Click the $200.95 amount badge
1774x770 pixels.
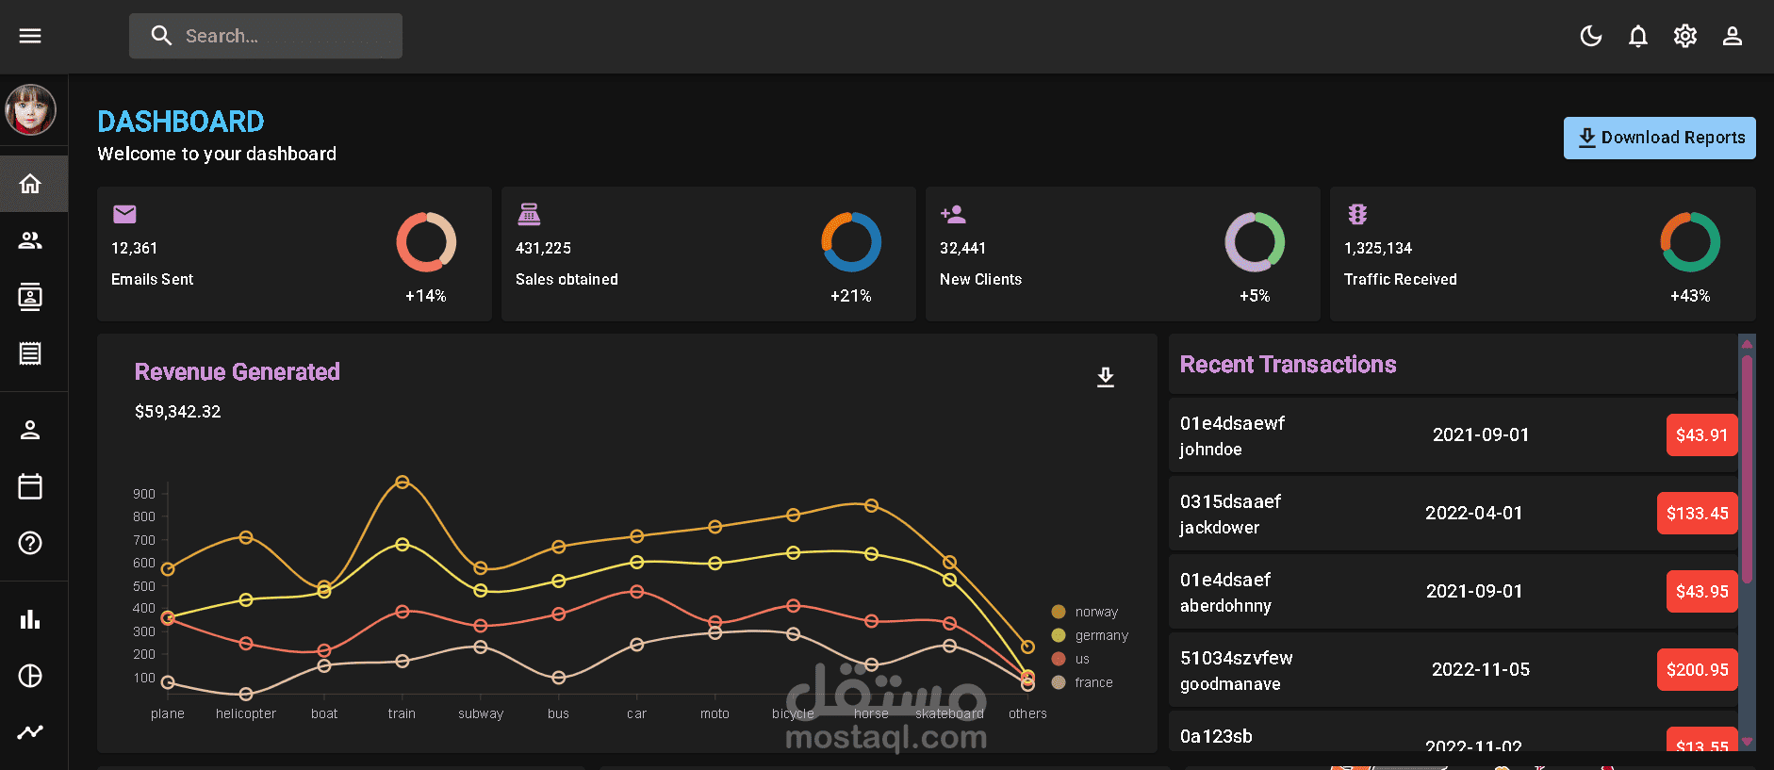tap(1697, 670)
